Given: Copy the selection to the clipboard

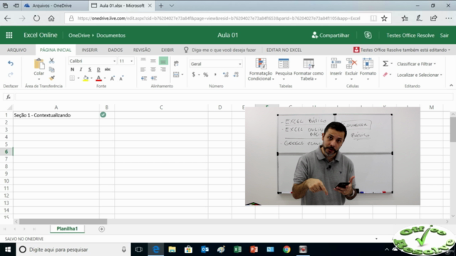Looking at the screenshot, I should [52, 70].
